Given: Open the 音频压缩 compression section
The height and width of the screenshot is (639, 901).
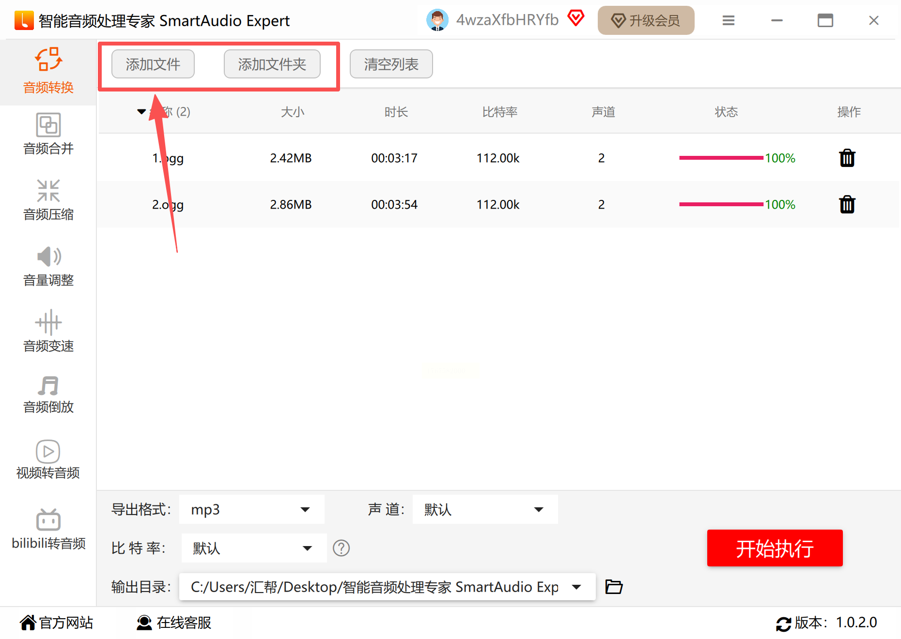Looking at the screenshot, I should tap(48, 200).
